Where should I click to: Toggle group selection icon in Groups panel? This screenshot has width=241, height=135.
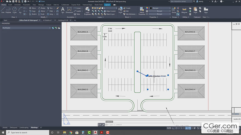coord(178,14)
